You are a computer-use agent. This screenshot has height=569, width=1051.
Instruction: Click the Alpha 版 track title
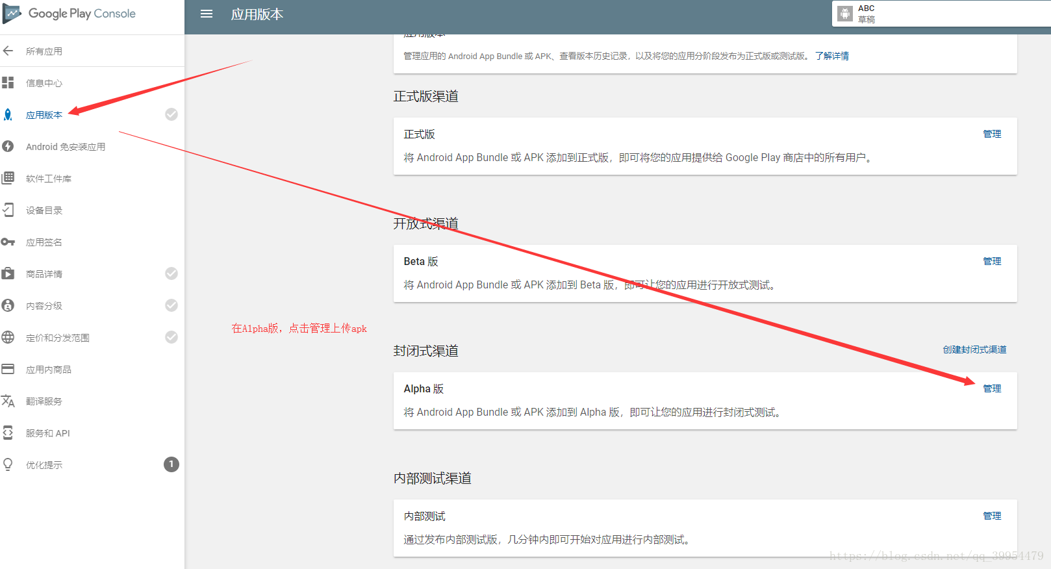point(424,388)
